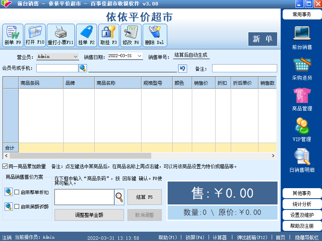This screenshot has height=241, width=322.
Task: Enable 启用满额返额 rebate option
Action: point(16,207)
